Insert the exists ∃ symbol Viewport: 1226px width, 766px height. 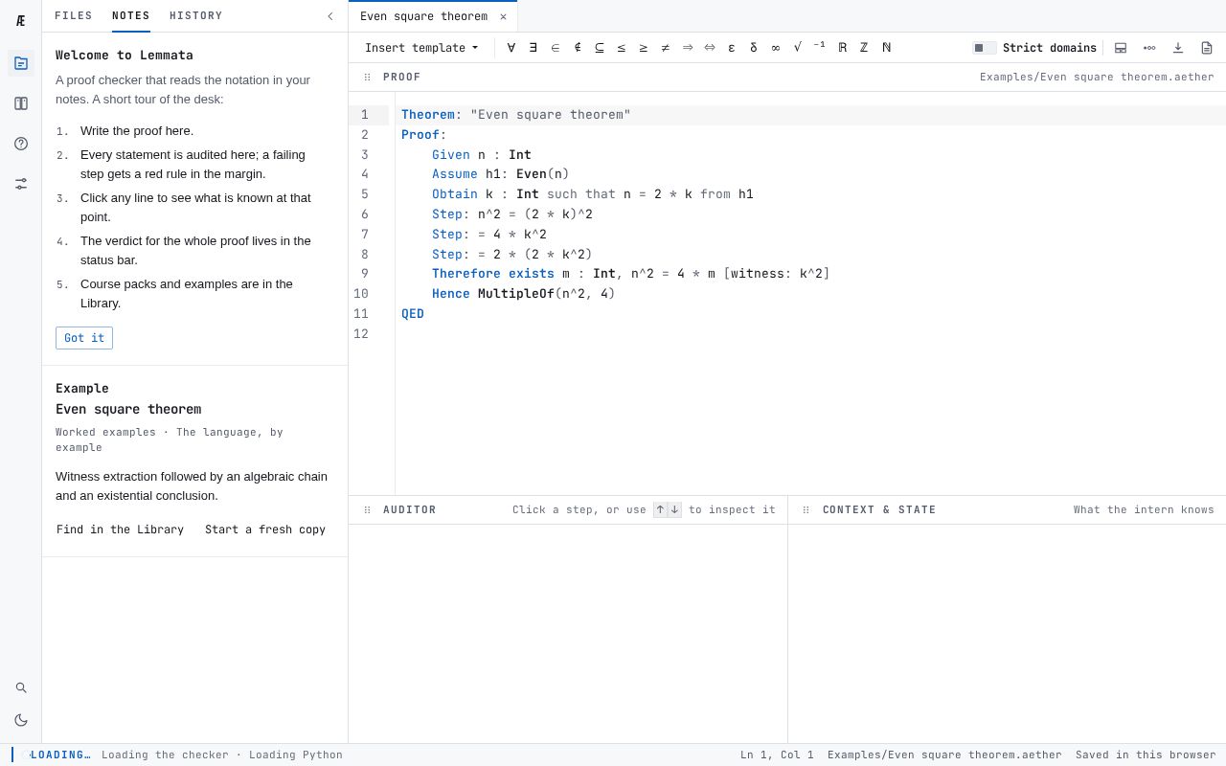(534, 48)
